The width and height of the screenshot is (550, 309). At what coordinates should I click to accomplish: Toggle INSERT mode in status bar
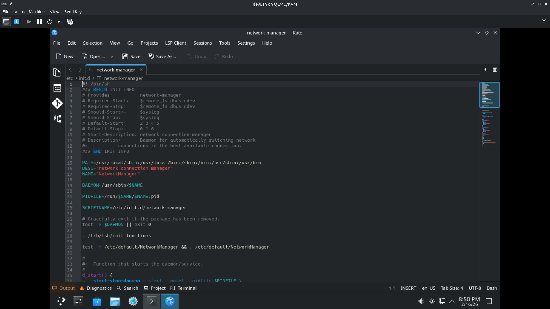[x=408, y=288]
